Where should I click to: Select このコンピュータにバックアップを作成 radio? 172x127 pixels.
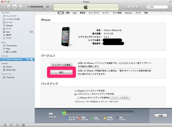point(76,94)
